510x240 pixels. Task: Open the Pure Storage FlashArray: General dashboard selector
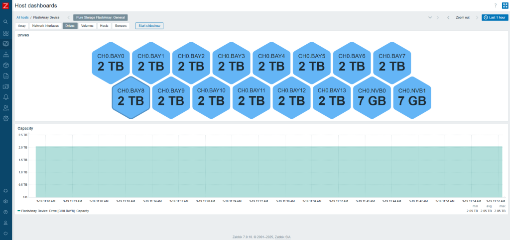tap(101, 17)
